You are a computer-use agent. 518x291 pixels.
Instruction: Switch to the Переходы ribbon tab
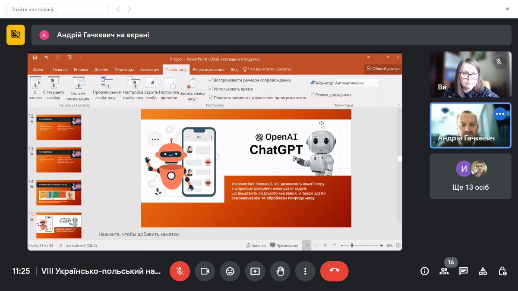coord(124,69)
